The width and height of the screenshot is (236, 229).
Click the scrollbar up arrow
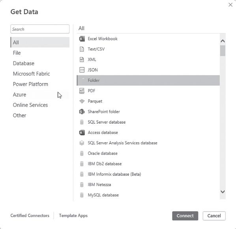pos(223,41)
